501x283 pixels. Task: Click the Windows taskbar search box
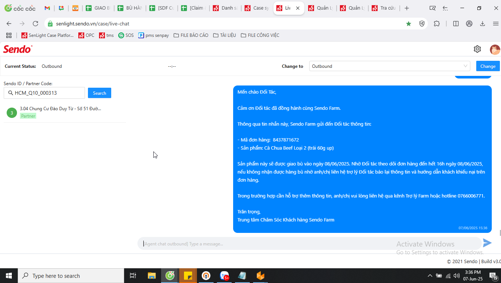click(x=71, y=276)
